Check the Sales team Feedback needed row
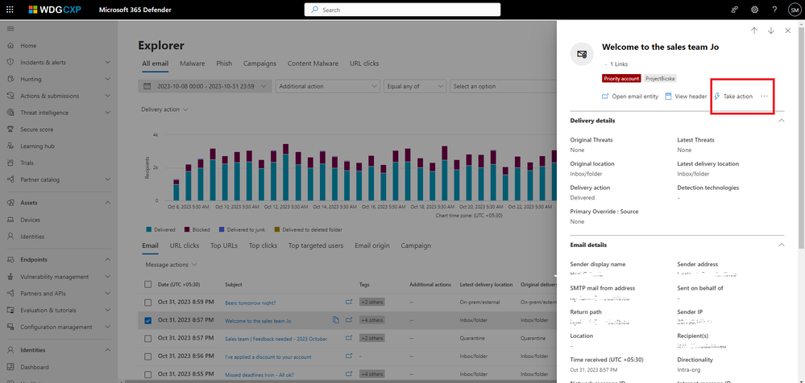This screenshot has height=383, width=805. coord(147,339)
